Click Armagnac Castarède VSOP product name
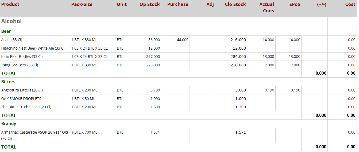Screen dimensions: 359x152 click(34, 133)
